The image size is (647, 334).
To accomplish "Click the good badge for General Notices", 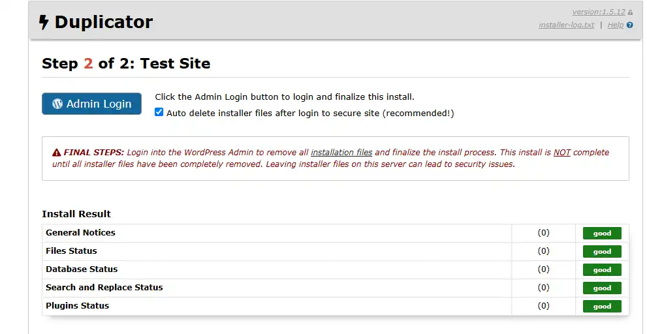I will [x=602, y=234].
